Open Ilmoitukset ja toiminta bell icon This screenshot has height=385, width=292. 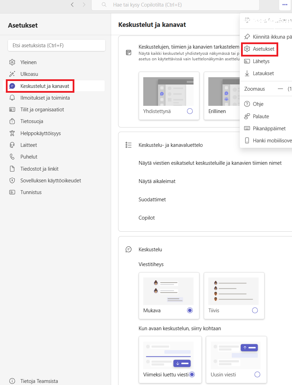pos(12,98)
